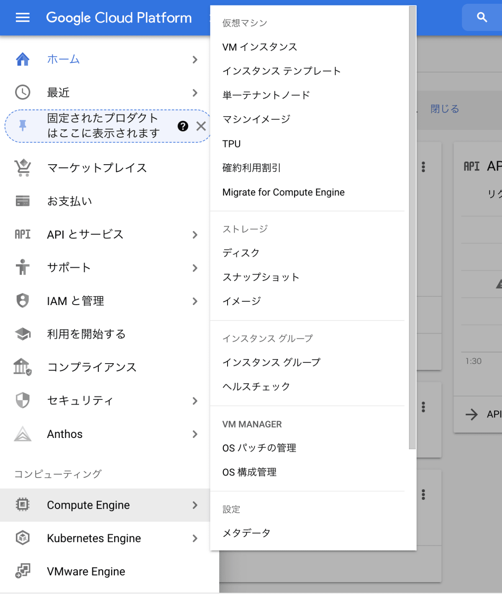Click the Anthos triangle icon

pos(23,434)
